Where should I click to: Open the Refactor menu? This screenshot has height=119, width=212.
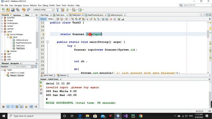(x=33, y=5)
